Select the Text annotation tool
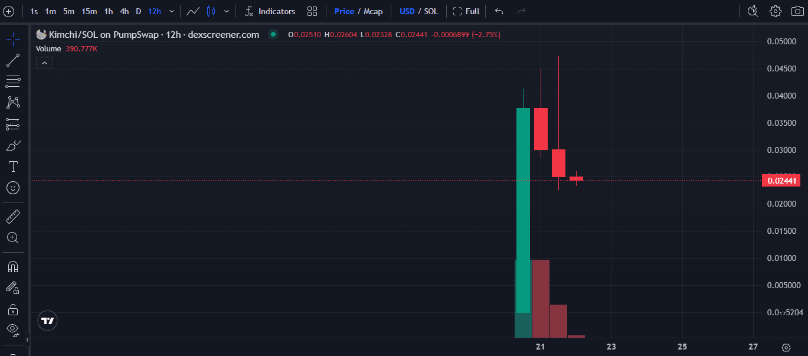Viewport: 808px width, 356px height. click(x=13, y=166)
